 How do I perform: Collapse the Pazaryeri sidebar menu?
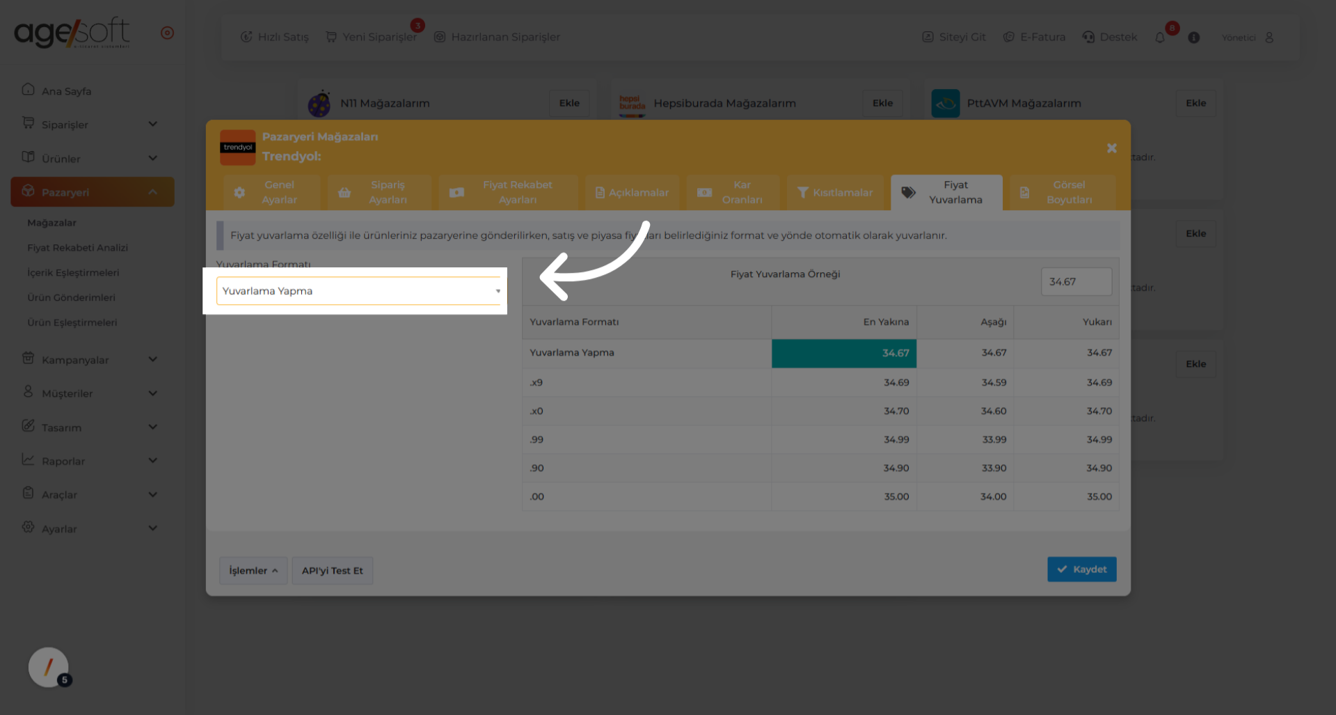click(x=92, y=191)
